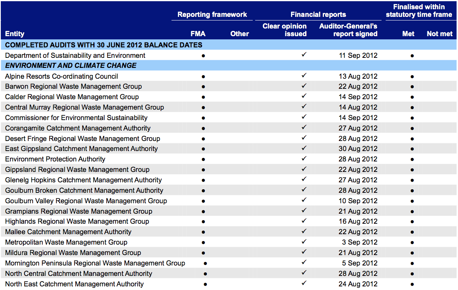Click Calder's date 14 Sep 2012
Image resolution: width=458 pixels, height=290 pixels.
coord(358,97)
